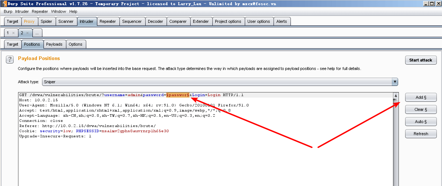Viewport: 442px width, 186px height.
Task: Click the Refresh button
Action: tap(421, 134)
